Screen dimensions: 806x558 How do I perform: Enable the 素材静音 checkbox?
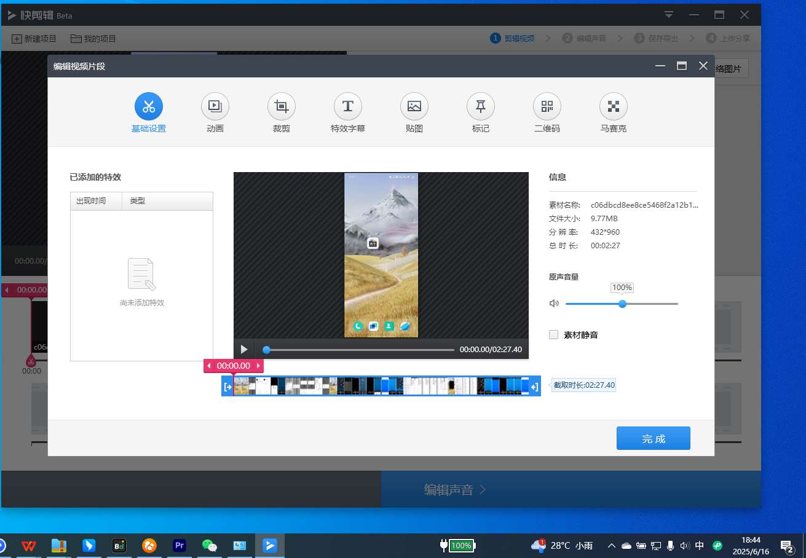coord(554,335)
